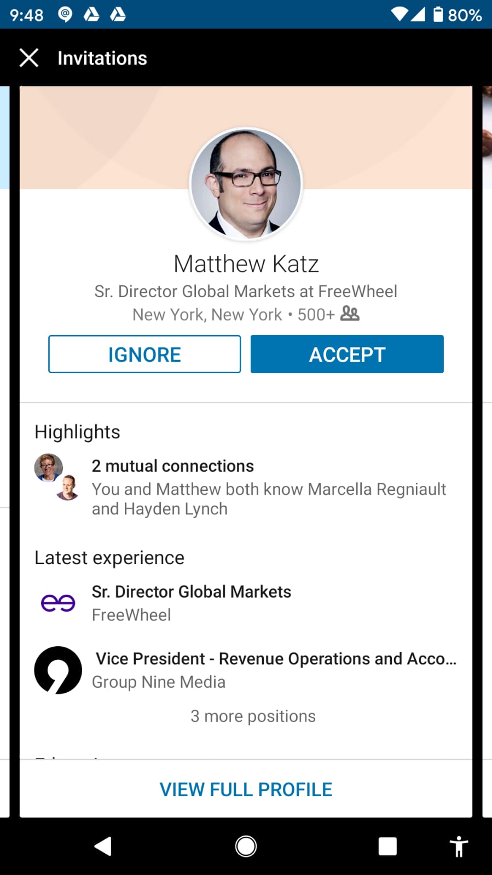Image resolution: width=492 pixels, height=875 pixels.
Task: Tap the 2 mutual connections heading
Action: point(173,466)
